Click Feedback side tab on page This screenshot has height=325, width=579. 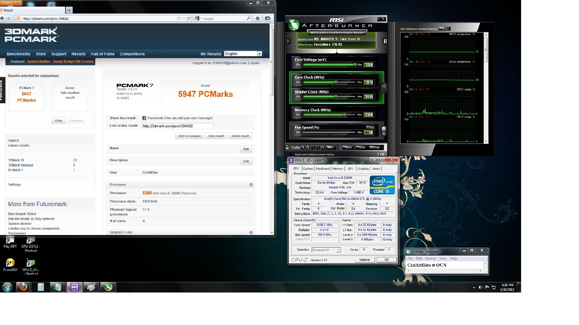[x=2, y=90]
